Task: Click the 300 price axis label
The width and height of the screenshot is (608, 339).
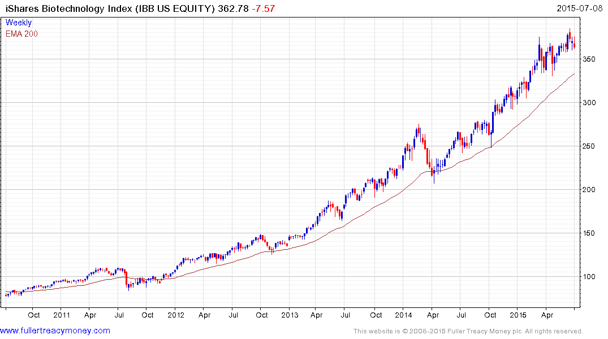Action: [x=589, y=103]
